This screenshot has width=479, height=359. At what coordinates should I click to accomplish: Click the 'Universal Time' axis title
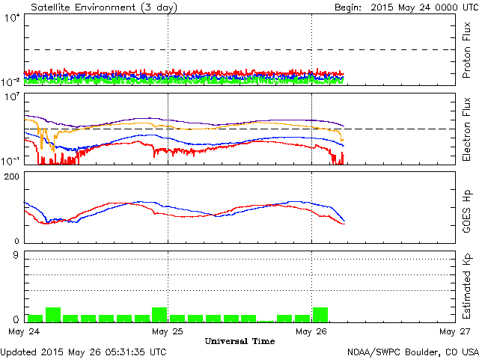click(239, 341)
